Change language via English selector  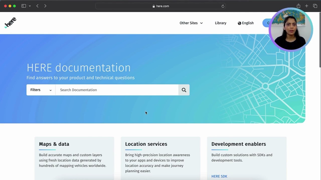coord(246,23)
